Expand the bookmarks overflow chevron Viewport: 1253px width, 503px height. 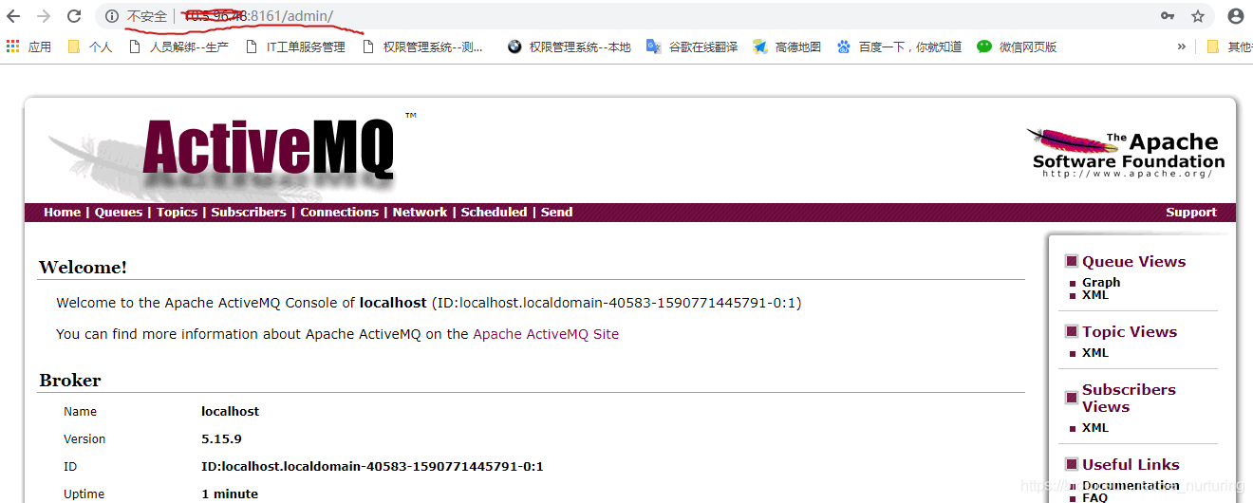tap(1181, 47)
